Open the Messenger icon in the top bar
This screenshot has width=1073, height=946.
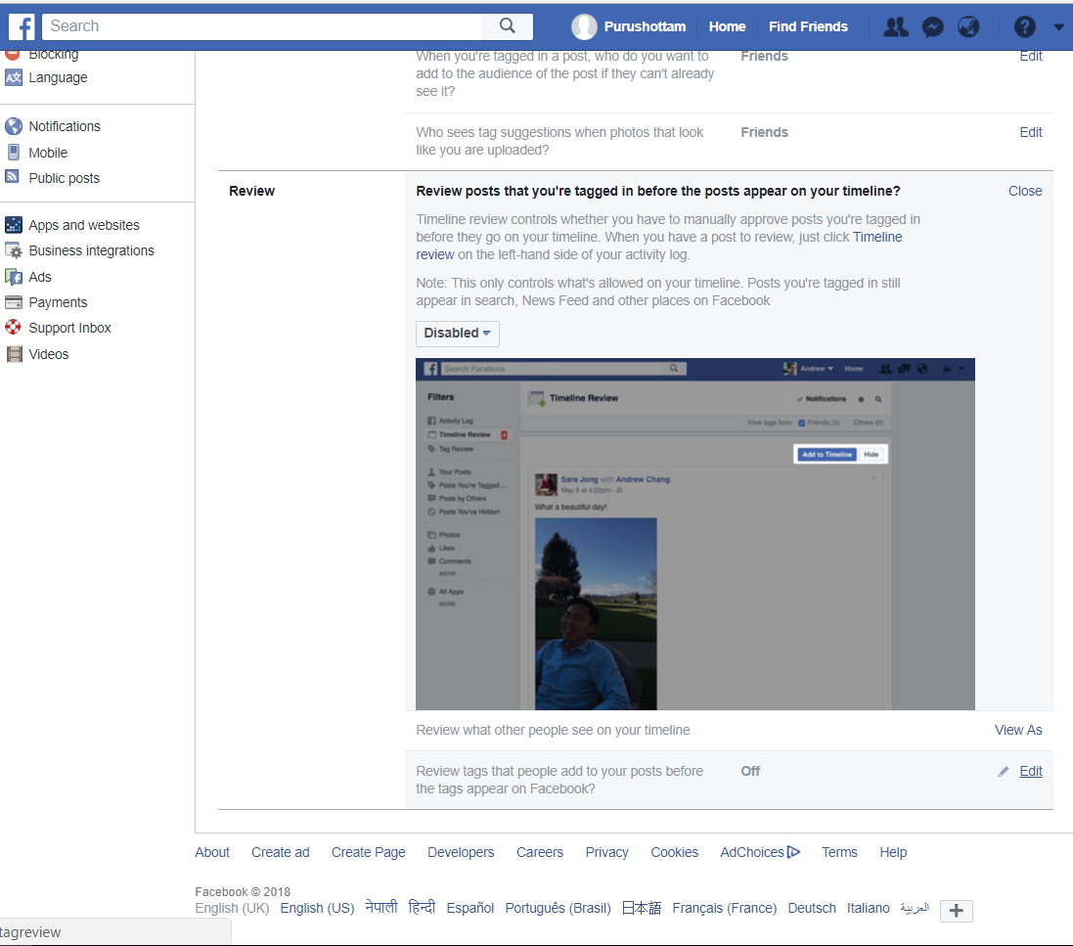click(x=932, y=26)
